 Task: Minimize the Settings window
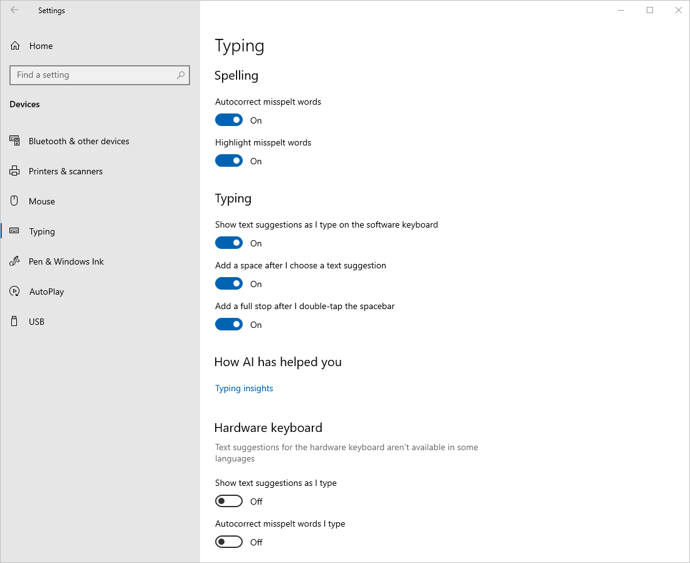tap(621, 10)
